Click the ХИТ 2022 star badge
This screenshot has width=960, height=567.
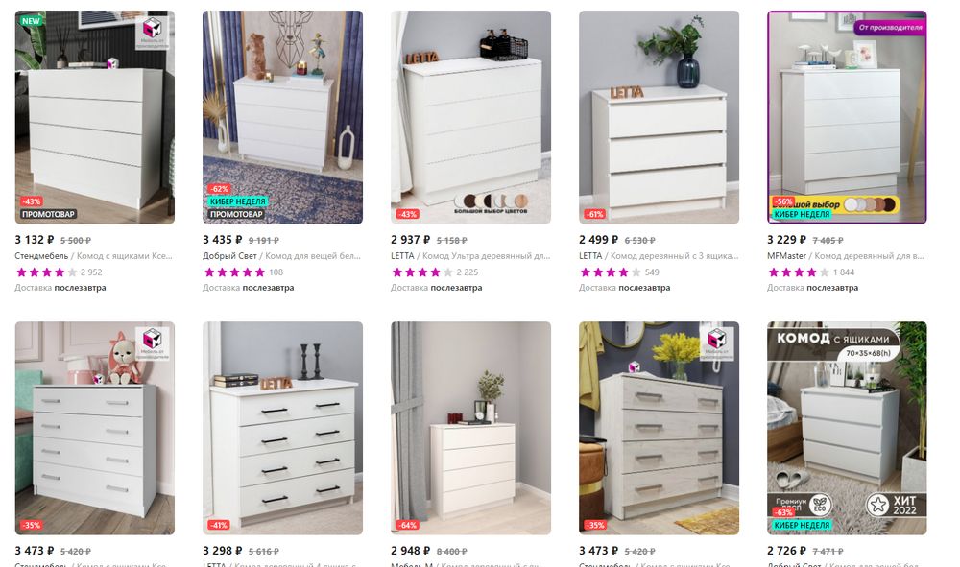pos(896,505)
